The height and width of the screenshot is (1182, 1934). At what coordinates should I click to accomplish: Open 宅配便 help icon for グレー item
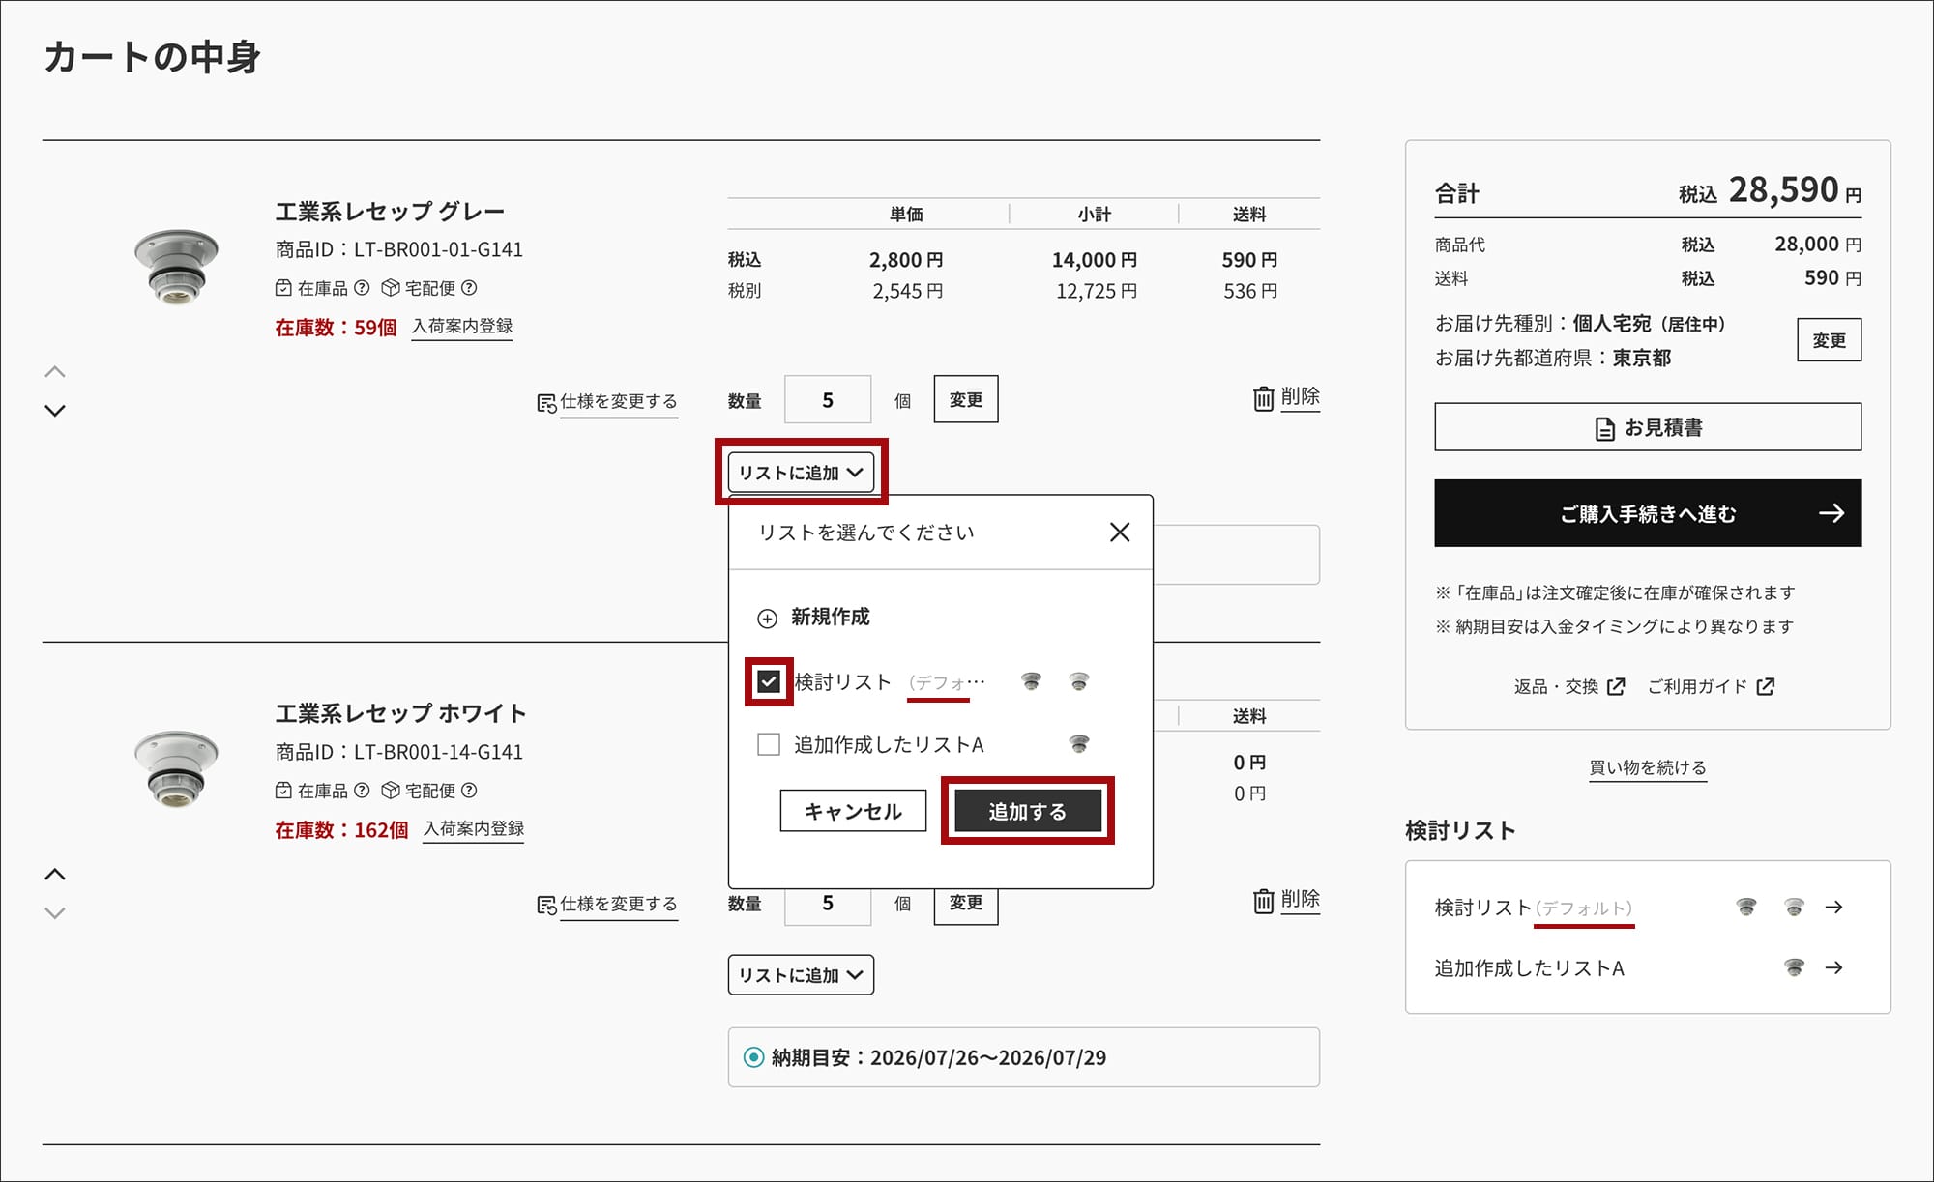click(x=469, y=288)
